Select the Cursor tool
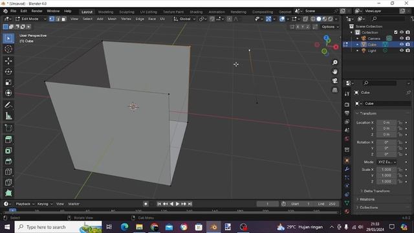The image size is (414, 233). click(x=8, y=49)
